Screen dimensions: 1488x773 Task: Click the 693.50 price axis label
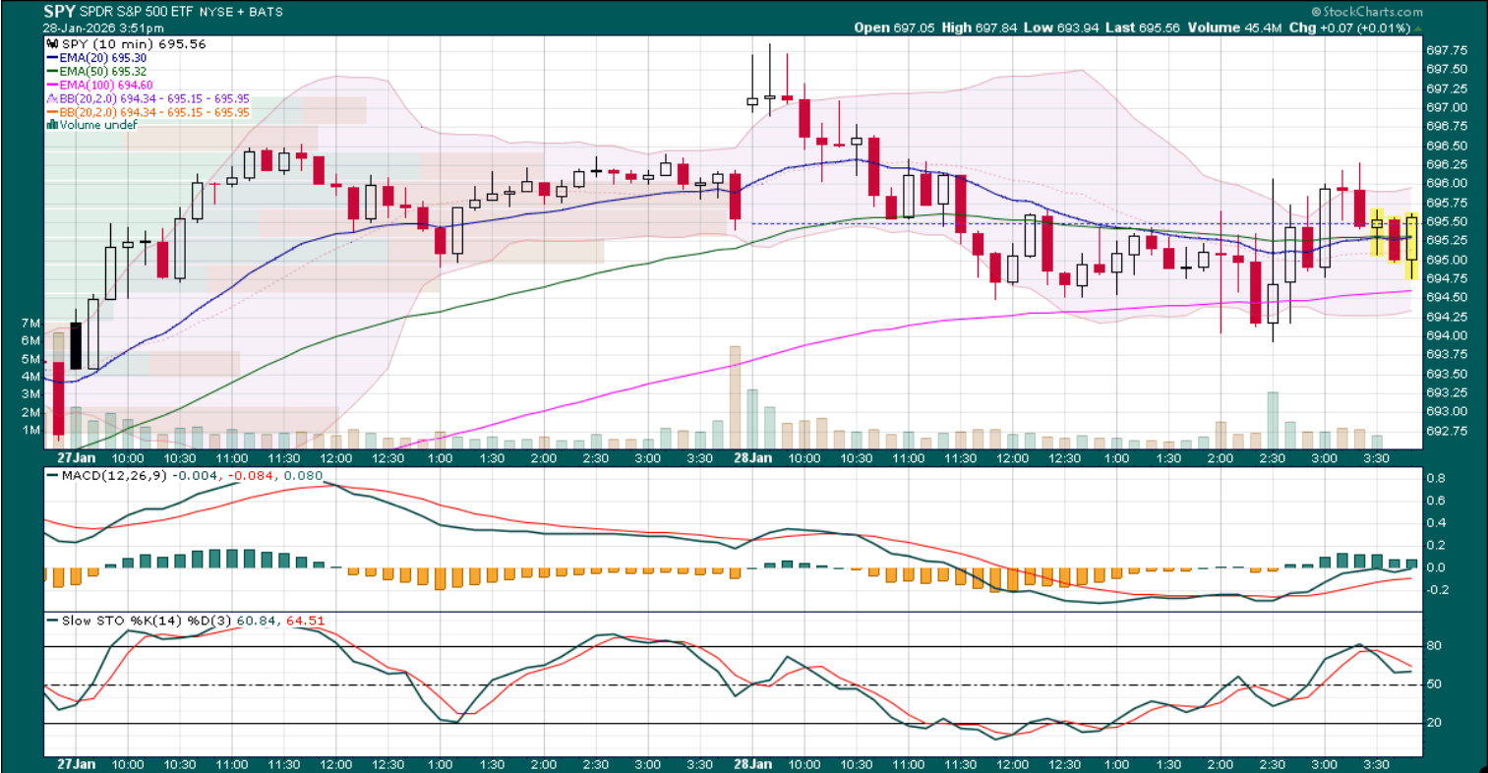(1446, 374)
